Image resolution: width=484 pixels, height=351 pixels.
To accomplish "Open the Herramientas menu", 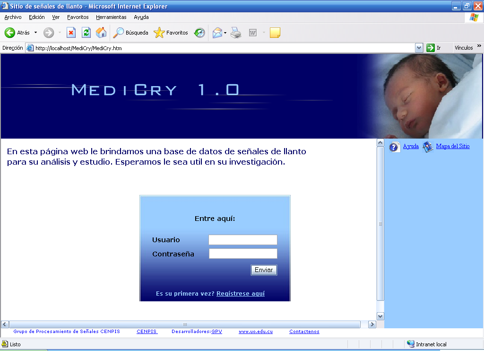I will (x=111, y=17).
